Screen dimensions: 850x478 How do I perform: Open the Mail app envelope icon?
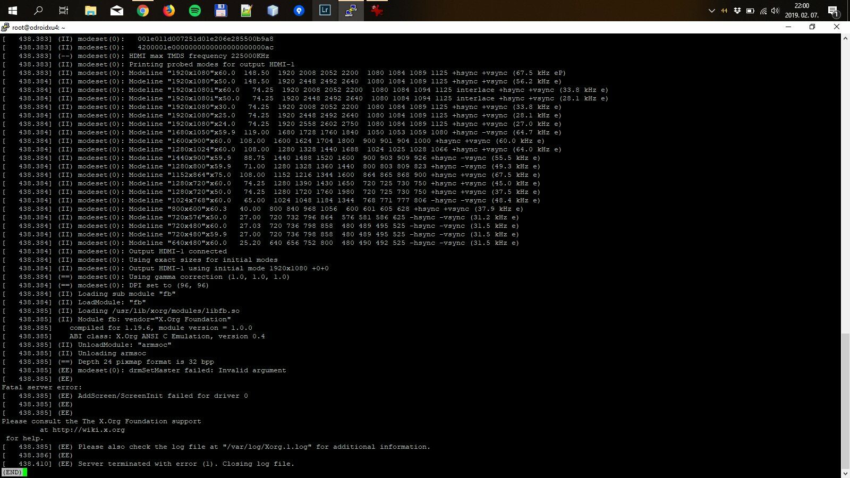pyautogui.click(x=117, y=11)
